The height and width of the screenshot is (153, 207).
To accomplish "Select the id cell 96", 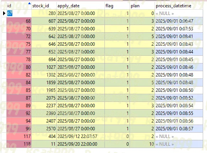I will pos(19,128).
